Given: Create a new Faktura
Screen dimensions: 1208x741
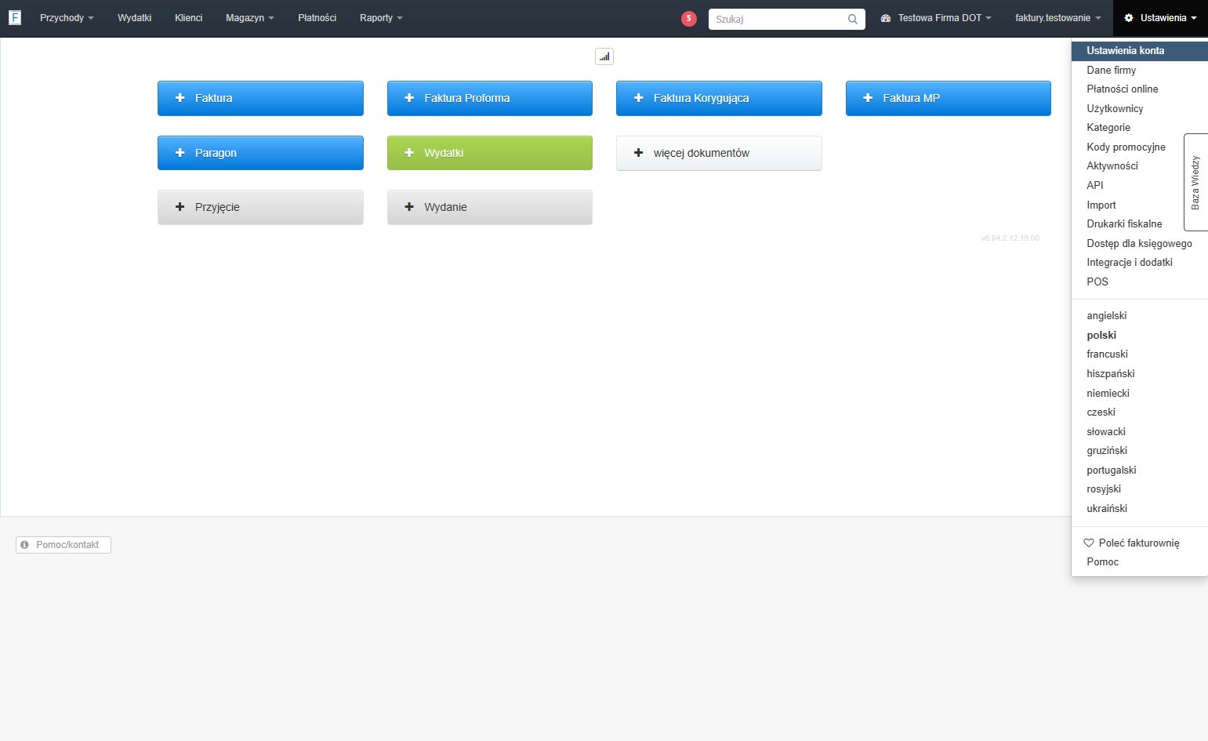Looking at the screenshot, I should 260,98.
